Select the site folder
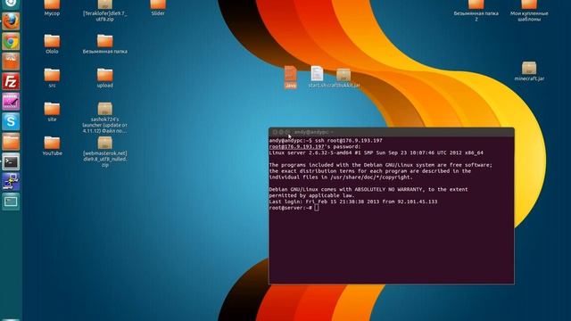 click(52, 111)
